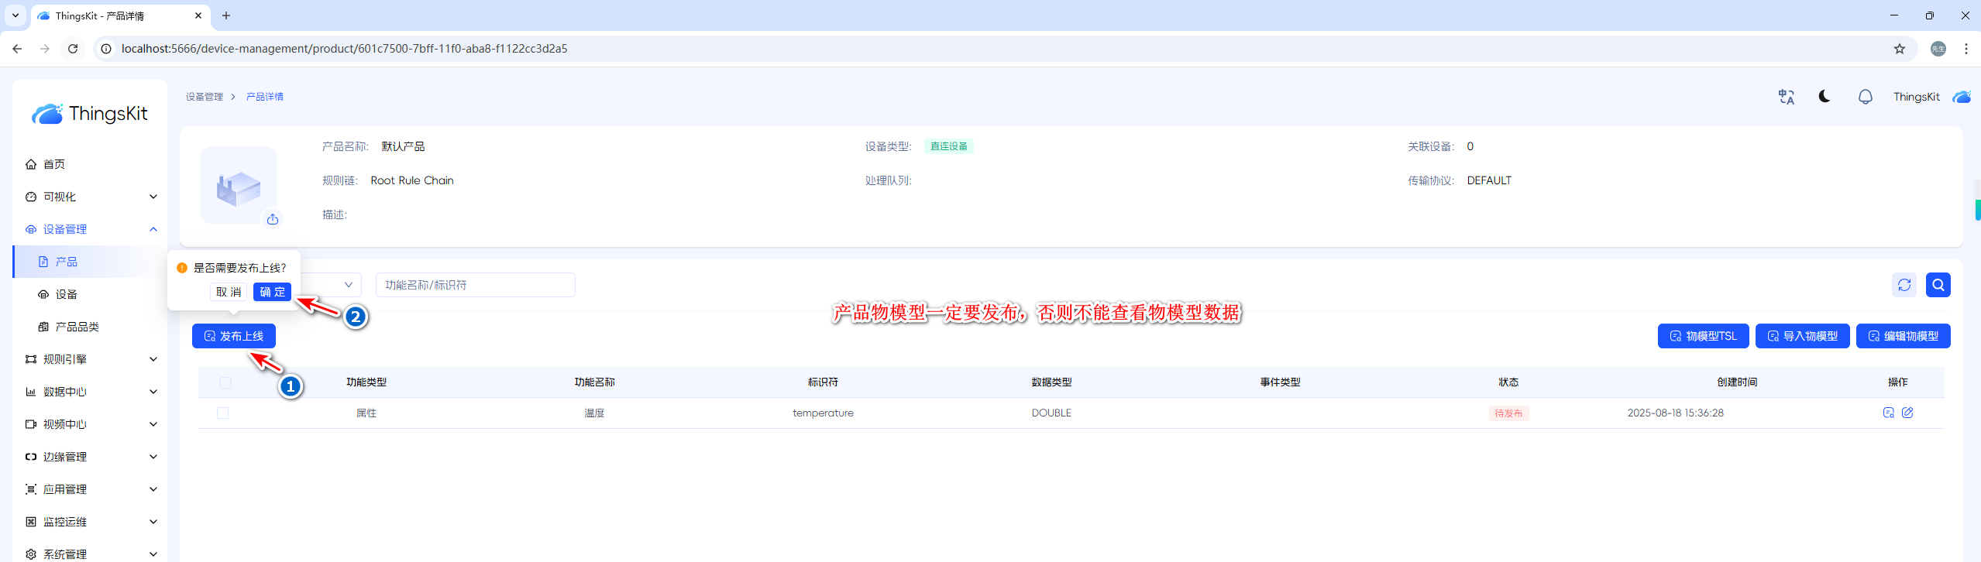
Task: Click the language translation icon
Action: (x=1786, y=97)
